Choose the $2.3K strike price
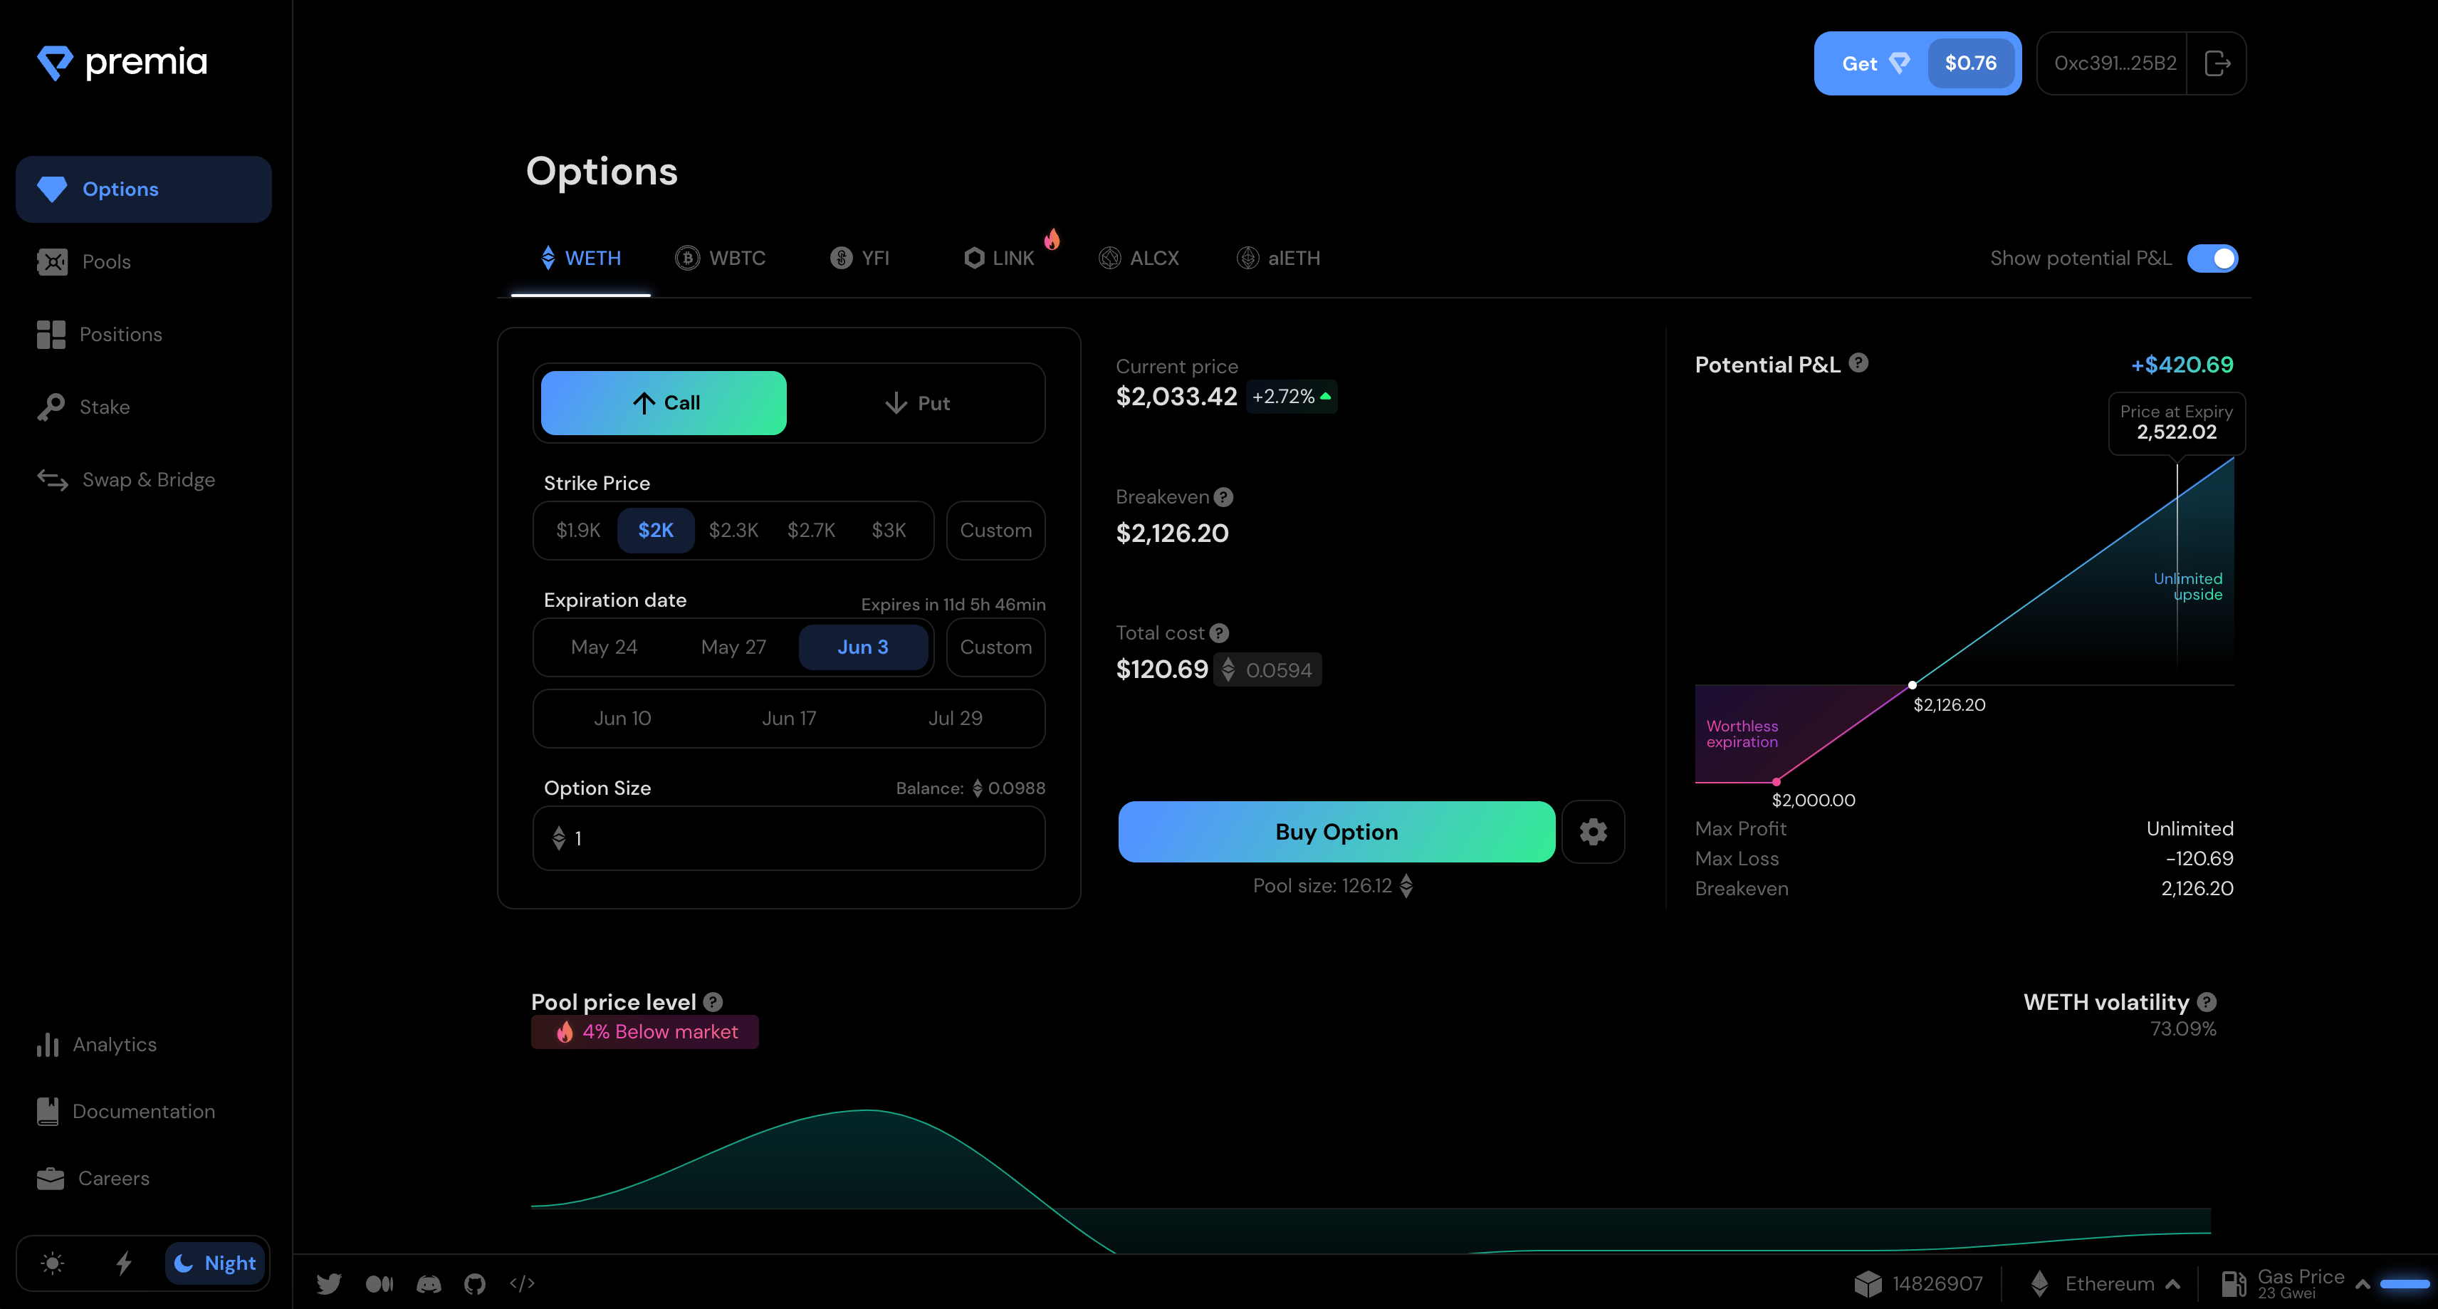Image resolution: width=2438 pixels, height=1309 pixels. [x=733, y=530]
